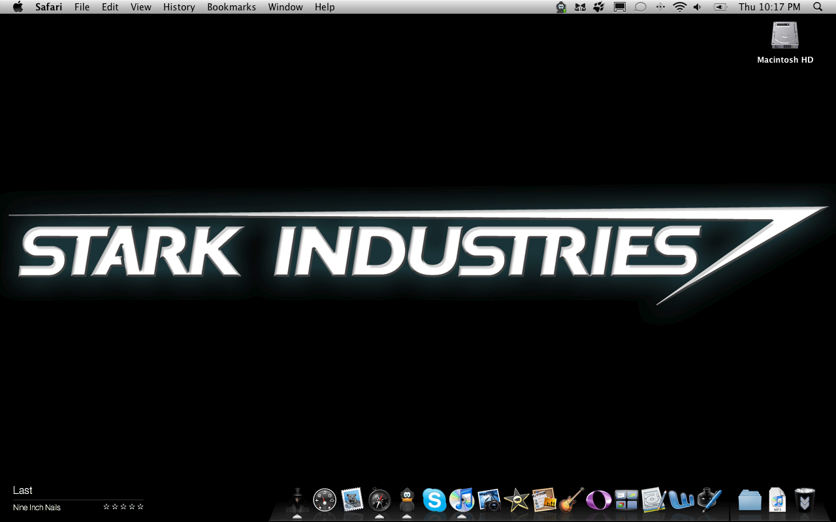Screen dimensions: 836x522
Task: Click the volume speaker icon in menu bar
Action: (x=698, y=7)
